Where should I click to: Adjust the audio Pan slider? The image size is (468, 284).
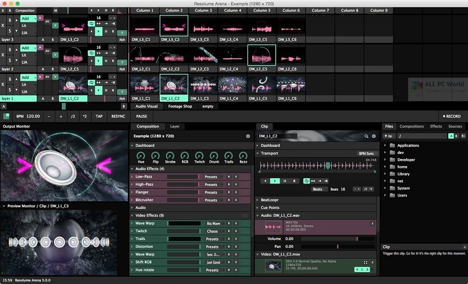click(x=337, y=247)
